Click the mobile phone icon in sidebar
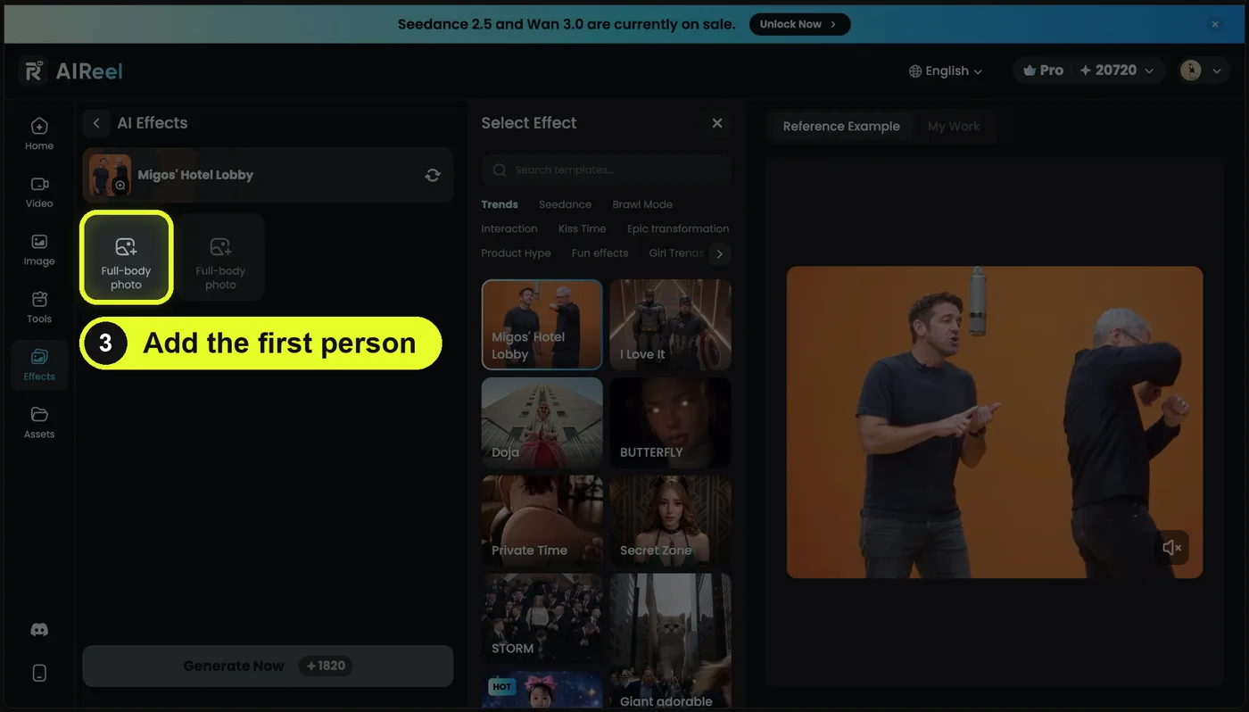Viewport: 1249px width, 712px height. click(39, 673)
